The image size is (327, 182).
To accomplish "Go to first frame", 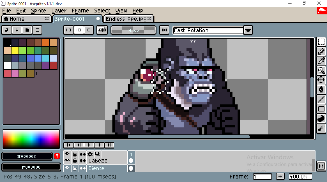I will coord(68,145).
